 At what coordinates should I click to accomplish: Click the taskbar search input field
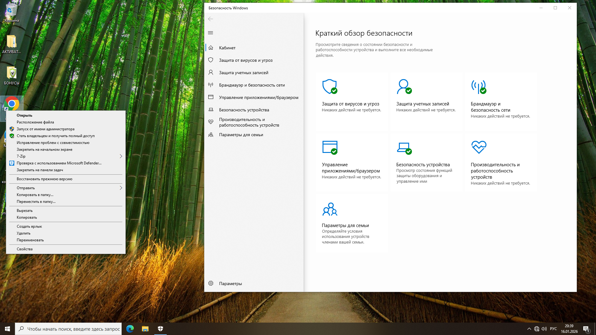point(73,329)
